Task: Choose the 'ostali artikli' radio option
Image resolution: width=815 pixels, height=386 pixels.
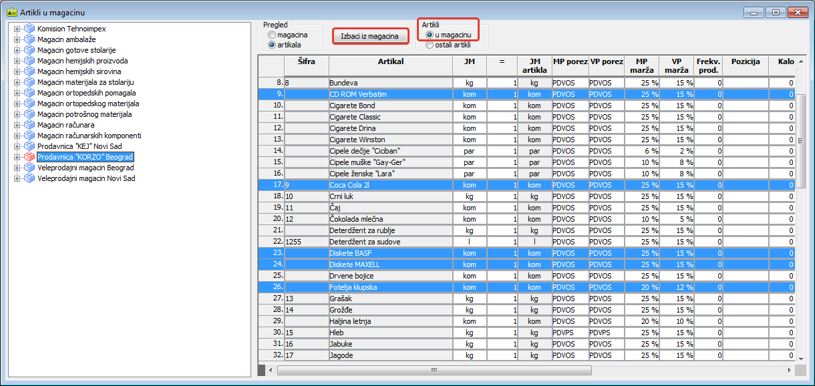Action: (430, 45)
